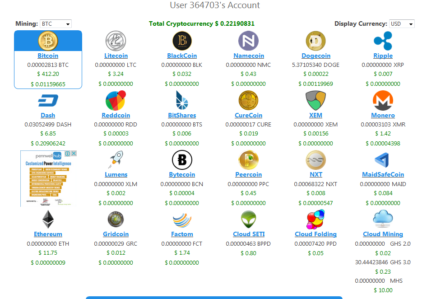Go to the Bytecoin link
Image resolution: width=427 pixels, height=299 pixels.
[182, 174]
